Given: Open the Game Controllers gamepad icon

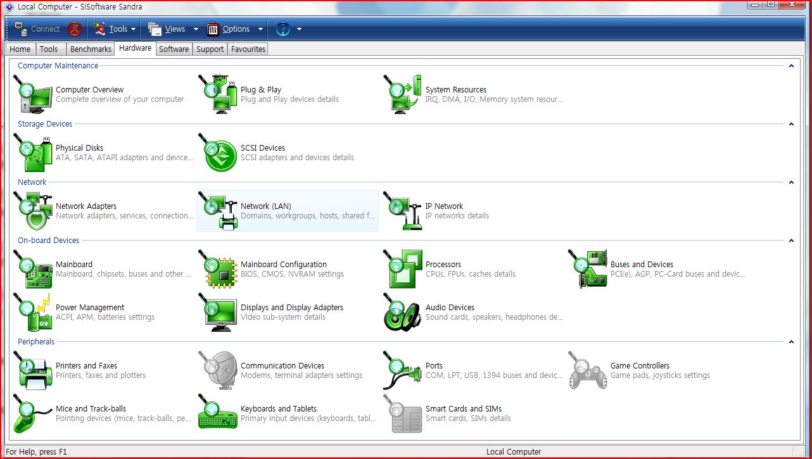Looking at the screenshot, I should (588, 370).
